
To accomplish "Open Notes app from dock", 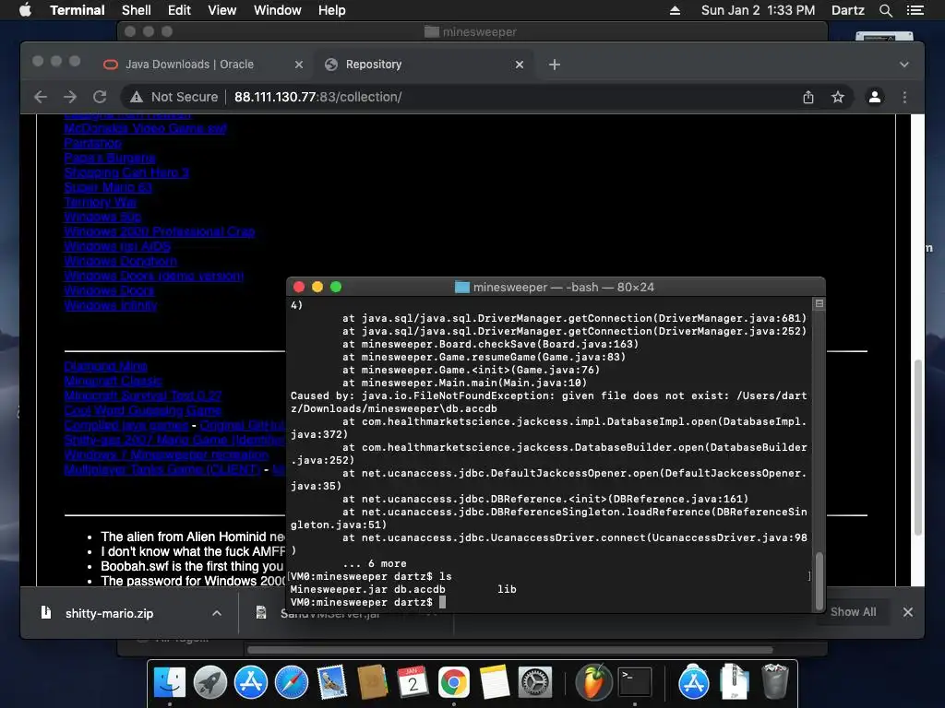I will [x=495, y=682].
